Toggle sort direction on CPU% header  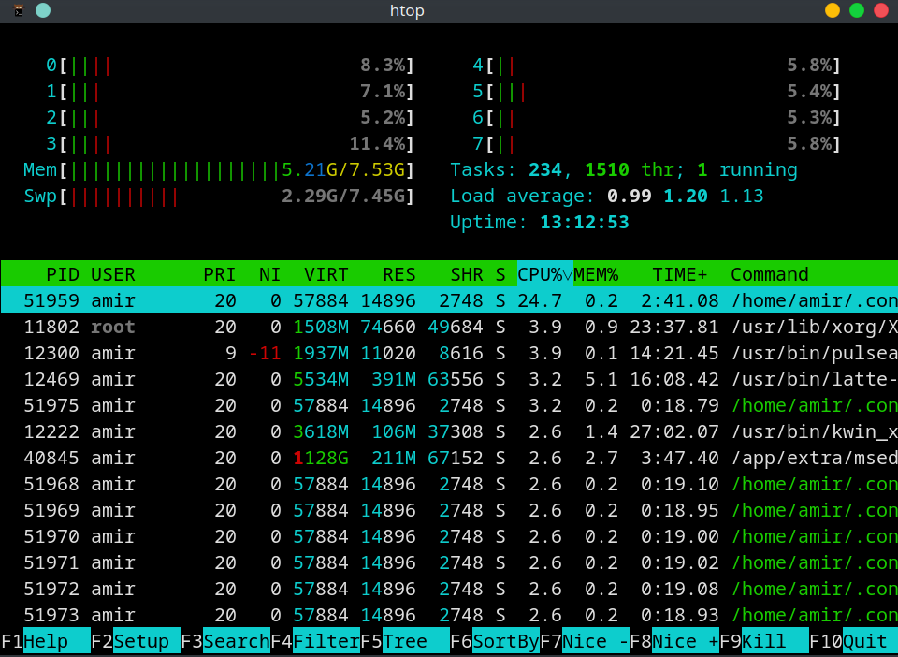point(544,274)
